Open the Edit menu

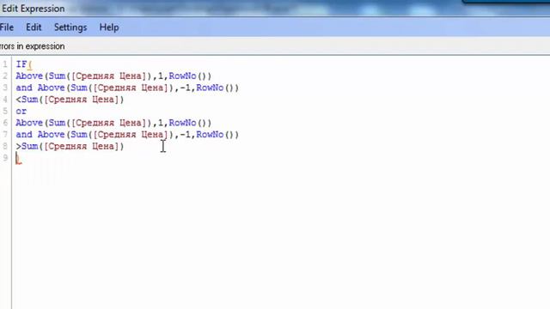point(34,27)
